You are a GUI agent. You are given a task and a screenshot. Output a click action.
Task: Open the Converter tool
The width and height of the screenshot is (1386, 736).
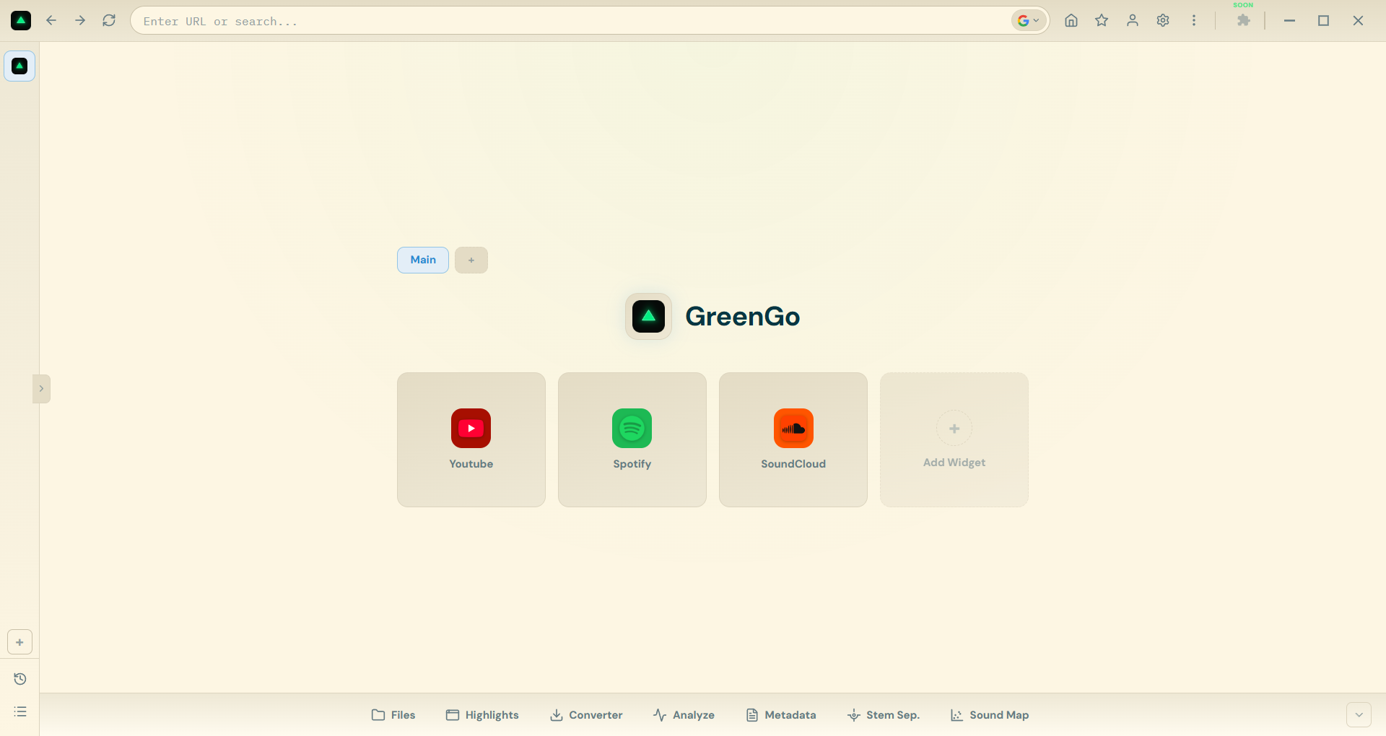point(586,715)
